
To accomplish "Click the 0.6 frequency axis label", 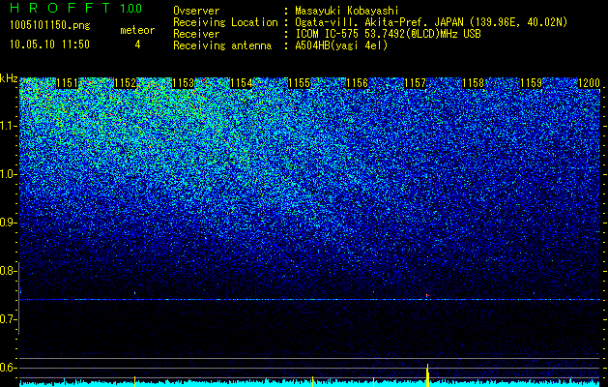I will (8, 368).
